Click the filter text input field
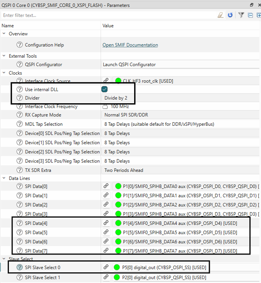261x283 pixels. [x=105, y=15]
